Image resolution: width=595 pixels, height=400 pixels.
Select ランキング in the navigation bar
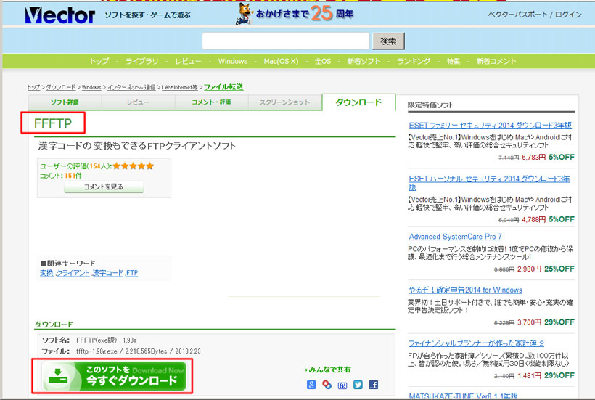point(414,61)
